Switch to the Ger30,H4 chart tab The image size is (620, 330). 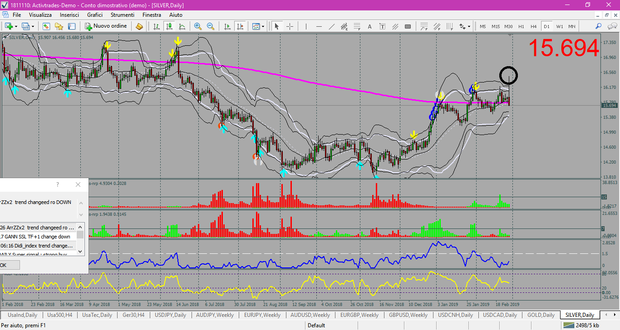coord(133,315)
